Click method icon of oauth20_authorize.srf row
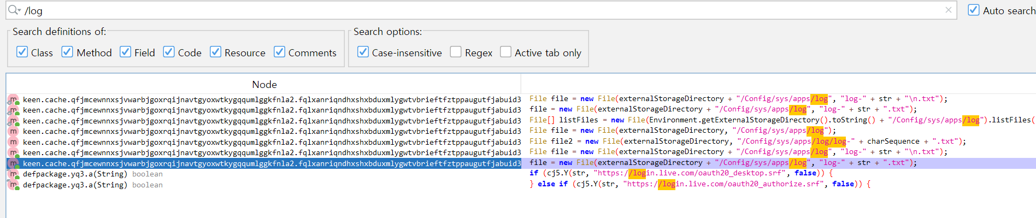The image size is (1036, 218). click(13, 185)
